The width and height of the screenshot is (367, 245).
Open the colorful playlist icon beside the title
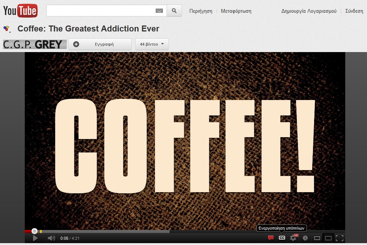(x=6, y=29)
